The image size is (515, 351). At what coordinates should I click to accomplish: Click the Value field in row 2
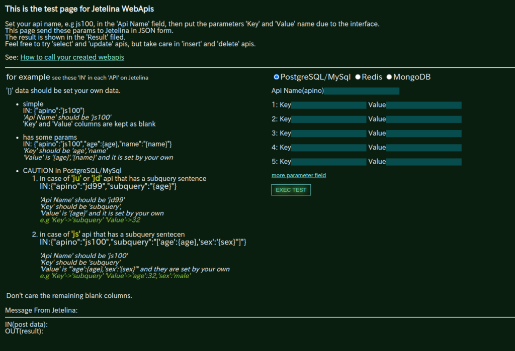tap(423, 119)
